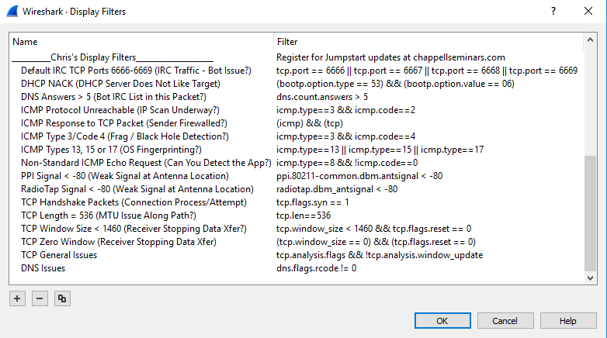The image size is (607, 338).
Task: Select the Chris's Display Filters heading row
Action: pos(297,57)
